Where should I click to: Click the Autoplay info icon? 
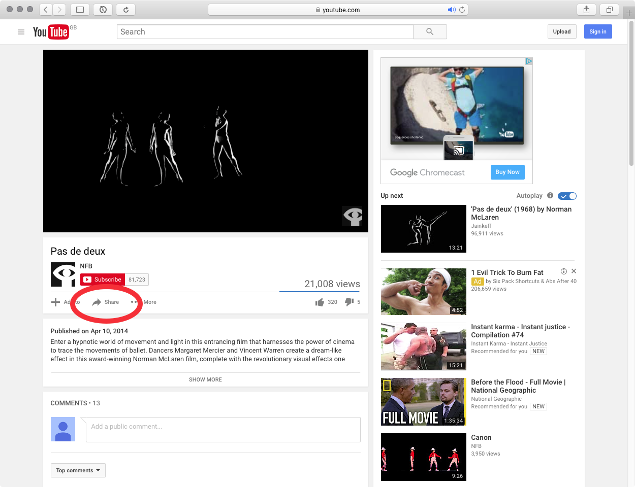[x=550, y=195]
